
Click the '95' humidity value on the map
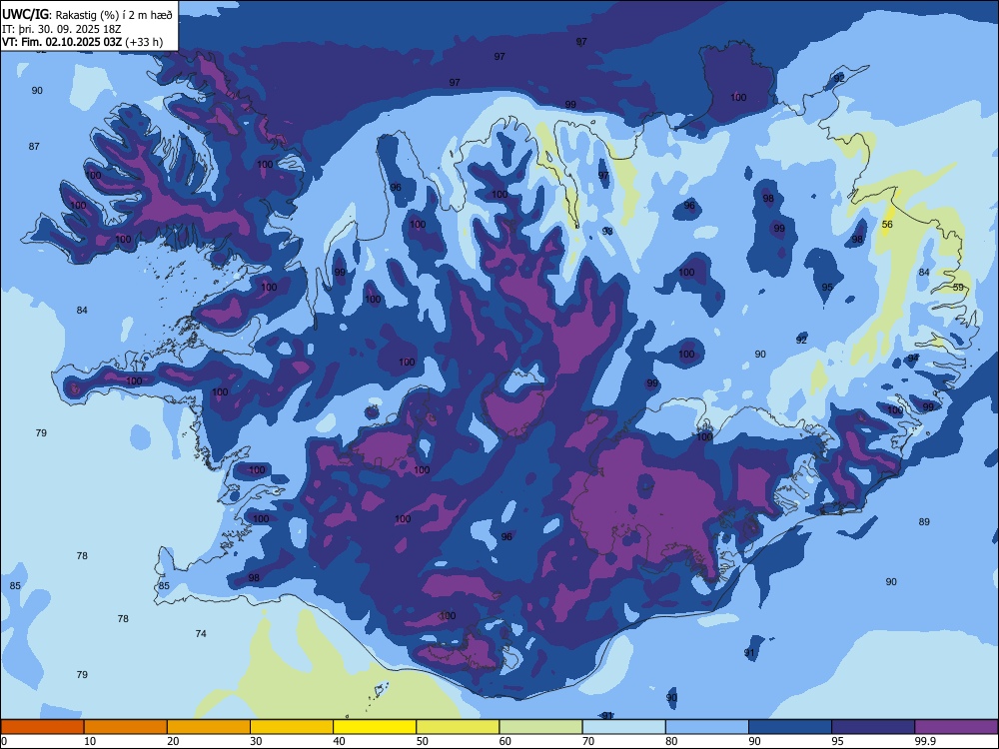(827, 288)
